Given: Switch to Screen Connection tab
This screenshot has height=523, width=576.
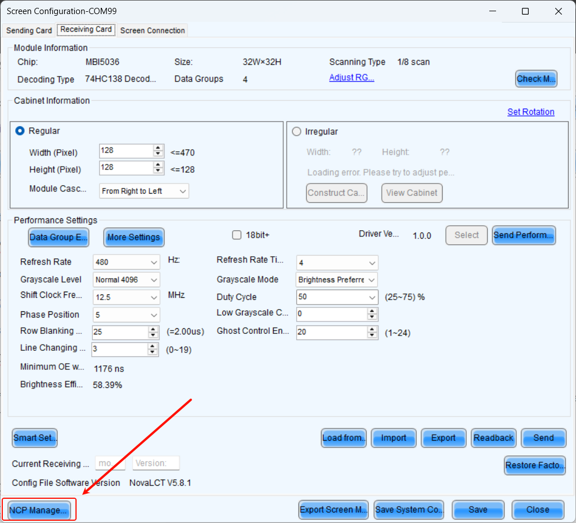Looking at the screenshot, I should click(153, 30).
